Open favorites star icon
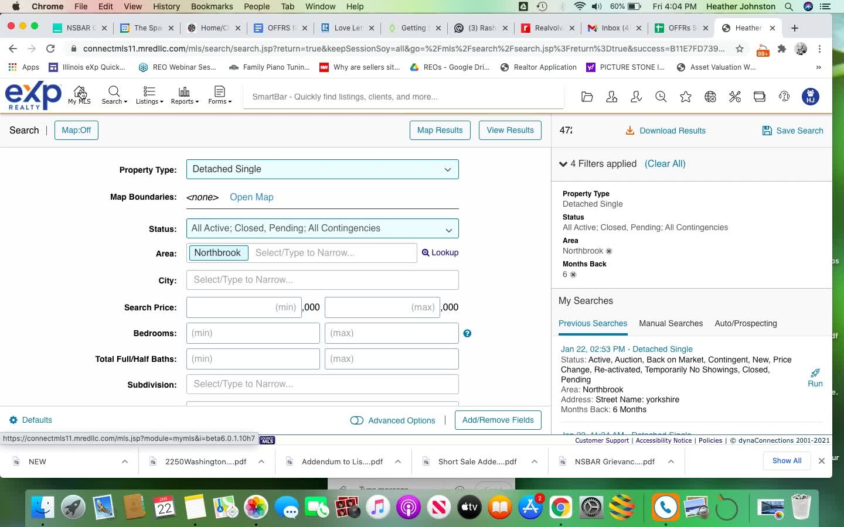The height and width of the screenshot is (527, 844). coord(686,97)
